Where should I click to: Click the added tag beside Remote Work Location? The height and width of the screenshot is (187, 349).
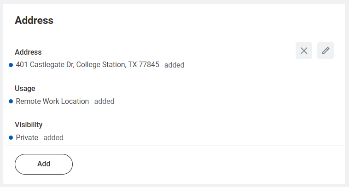click(x=104, y=102)
